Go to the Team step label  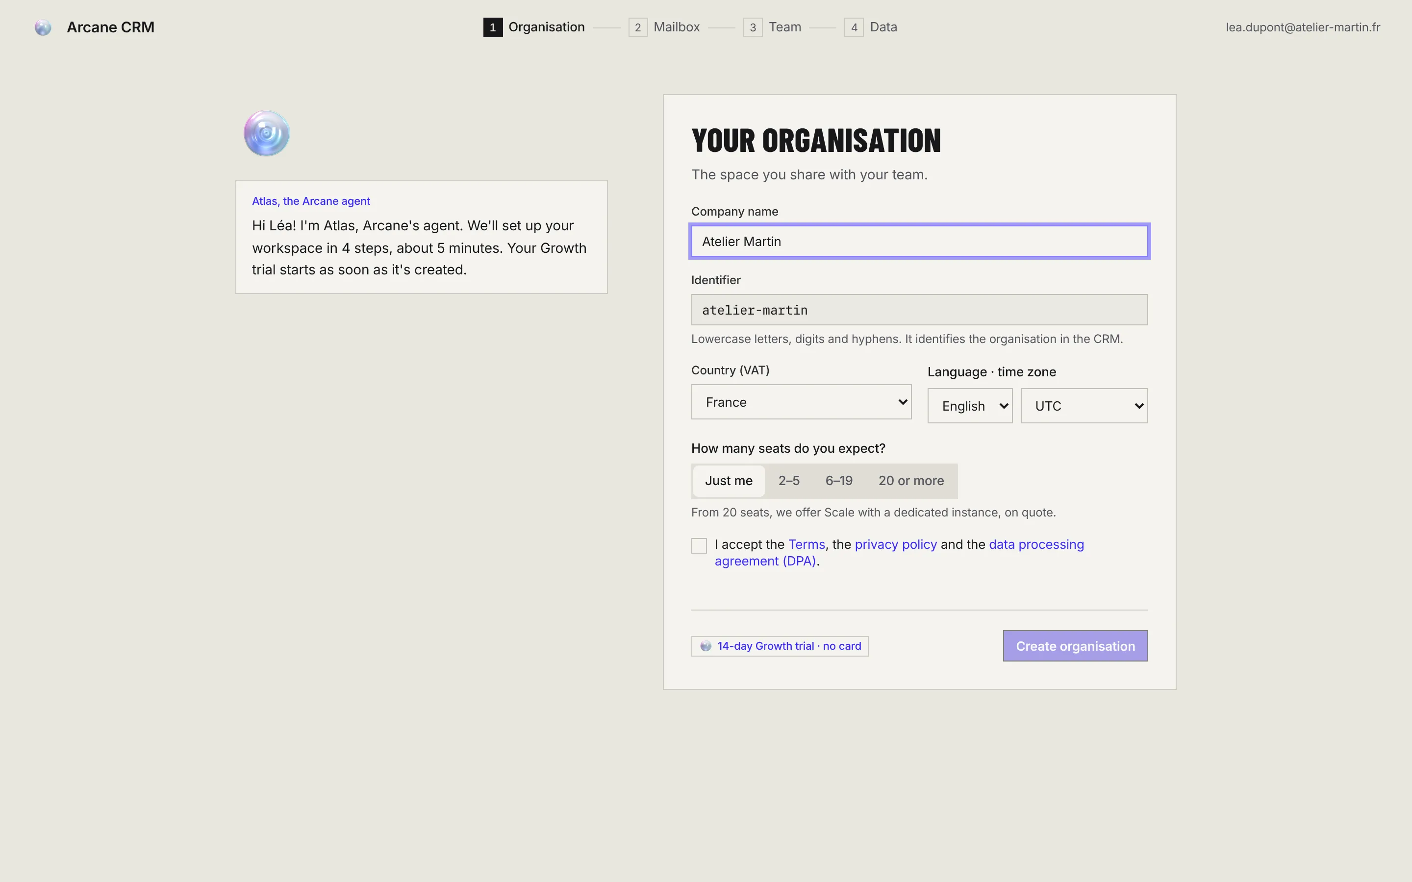[785, 27]
